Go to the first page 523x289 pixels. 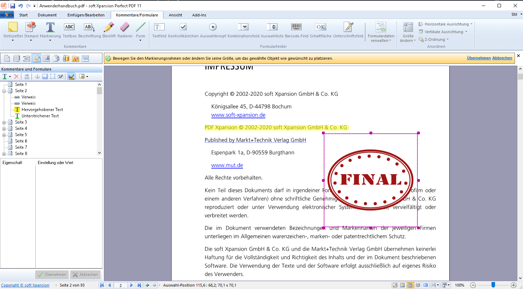pos(102,285)
